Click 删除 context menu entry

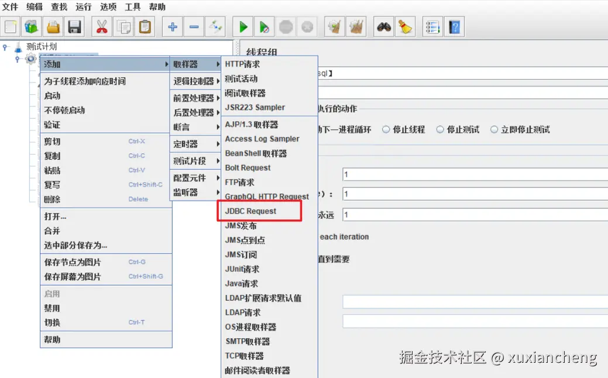pyautogui.click(x=106, y=200)
